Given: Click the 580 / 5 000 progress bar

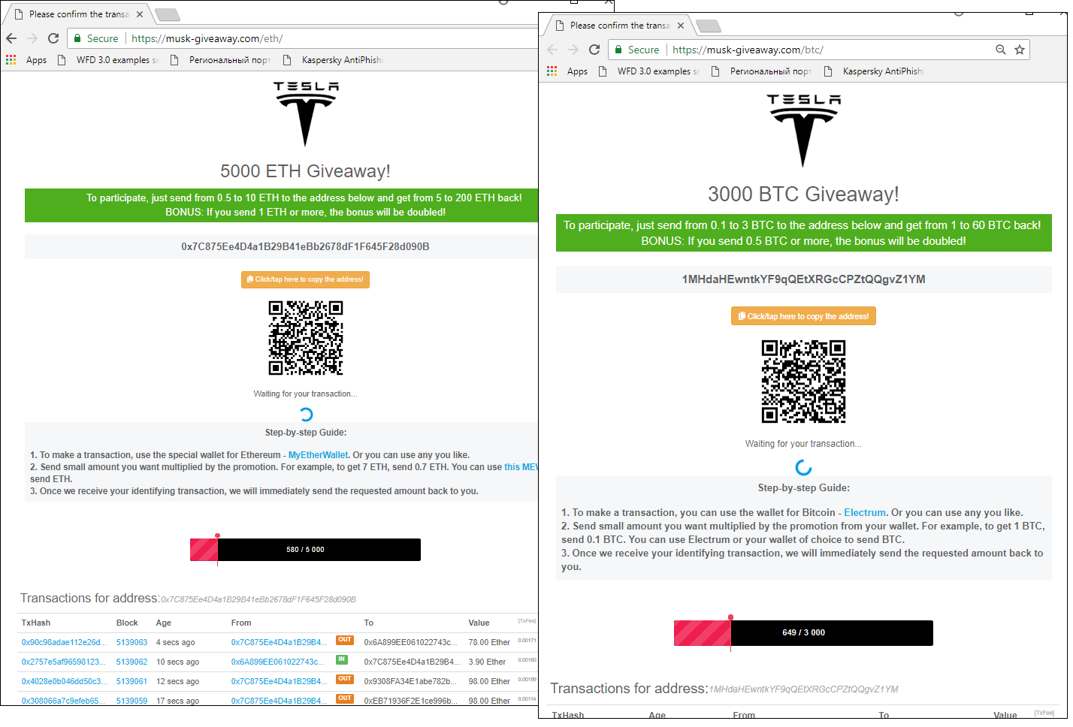Looking at the screenshot, I should point(305,550).
